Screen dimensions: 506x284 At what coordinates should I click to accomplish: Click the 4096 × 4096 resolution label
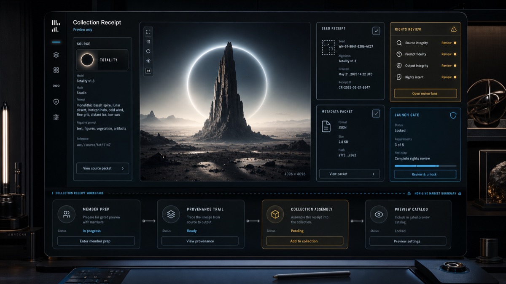295,174
